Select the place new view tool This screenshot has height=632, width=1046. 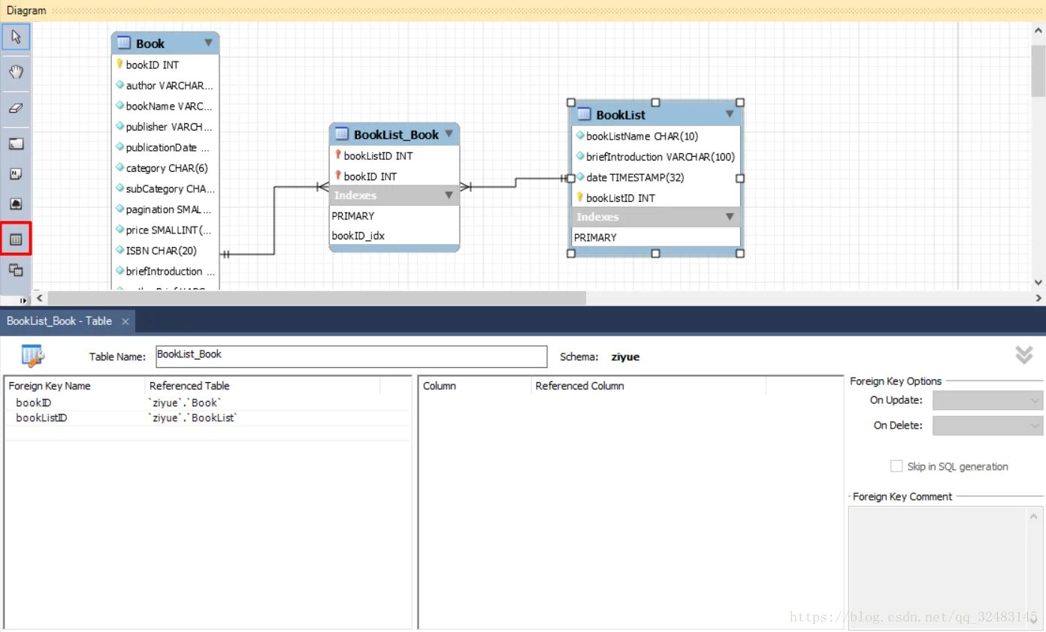click(16, 270)
